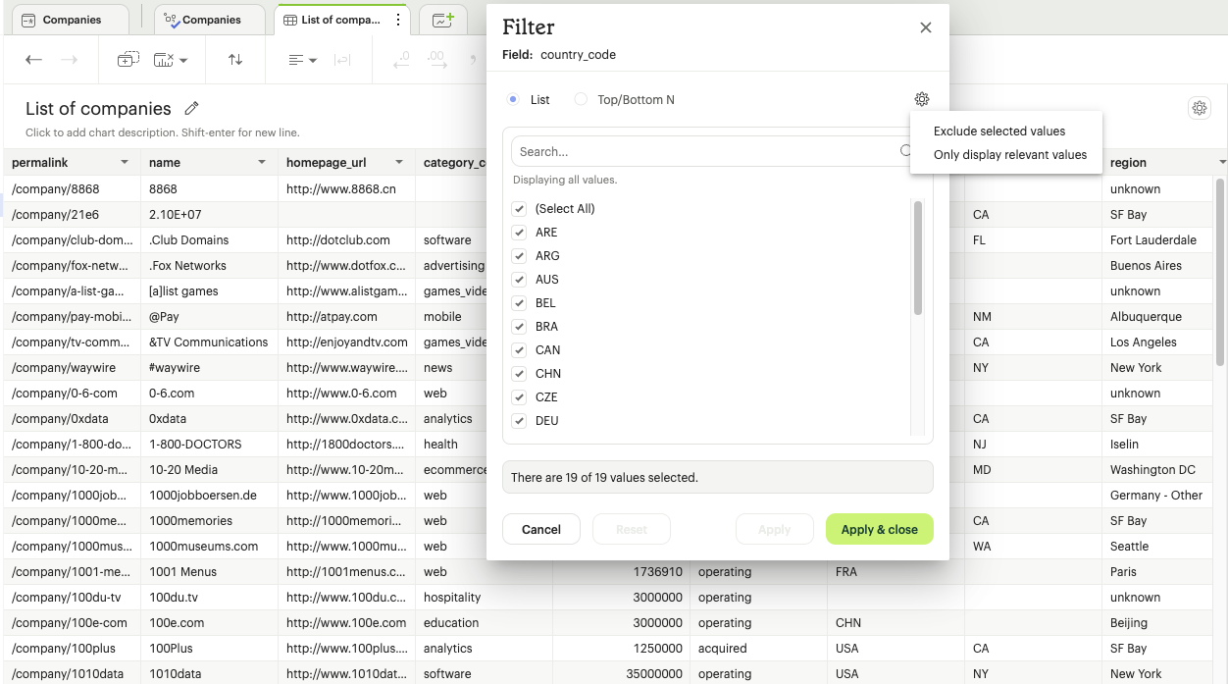This screenshot has height=684, width=1228.
Task: Click in the filter Search field
Action: click(x=706, y=152)
